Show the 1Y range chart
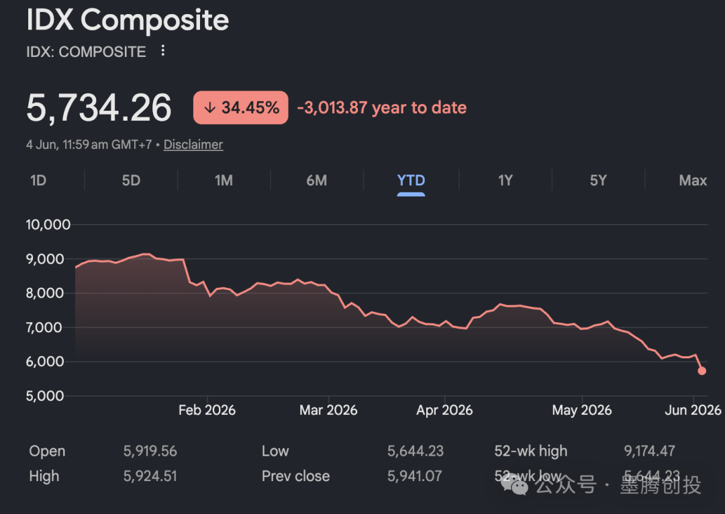Viewport: 725px width, 514px height. click(505, 181)
